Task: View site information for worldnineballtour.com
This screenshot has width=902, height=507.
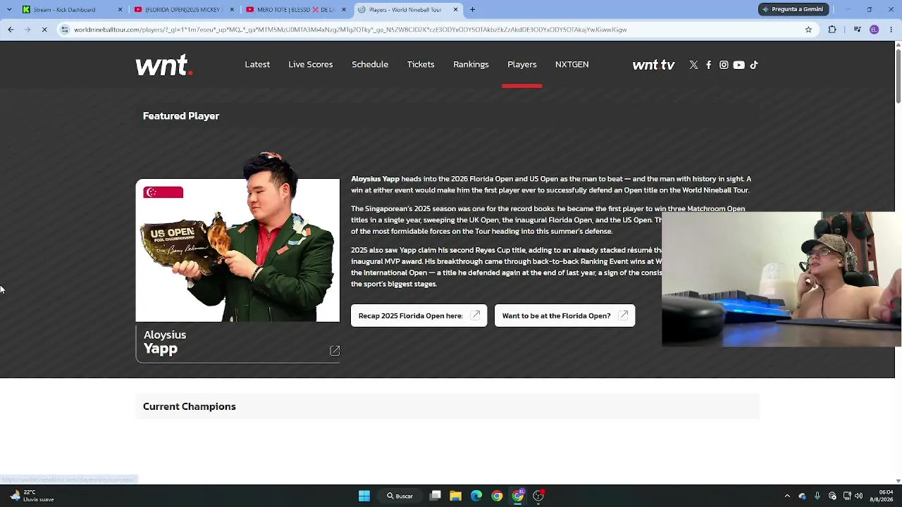Action: point(65,30)
